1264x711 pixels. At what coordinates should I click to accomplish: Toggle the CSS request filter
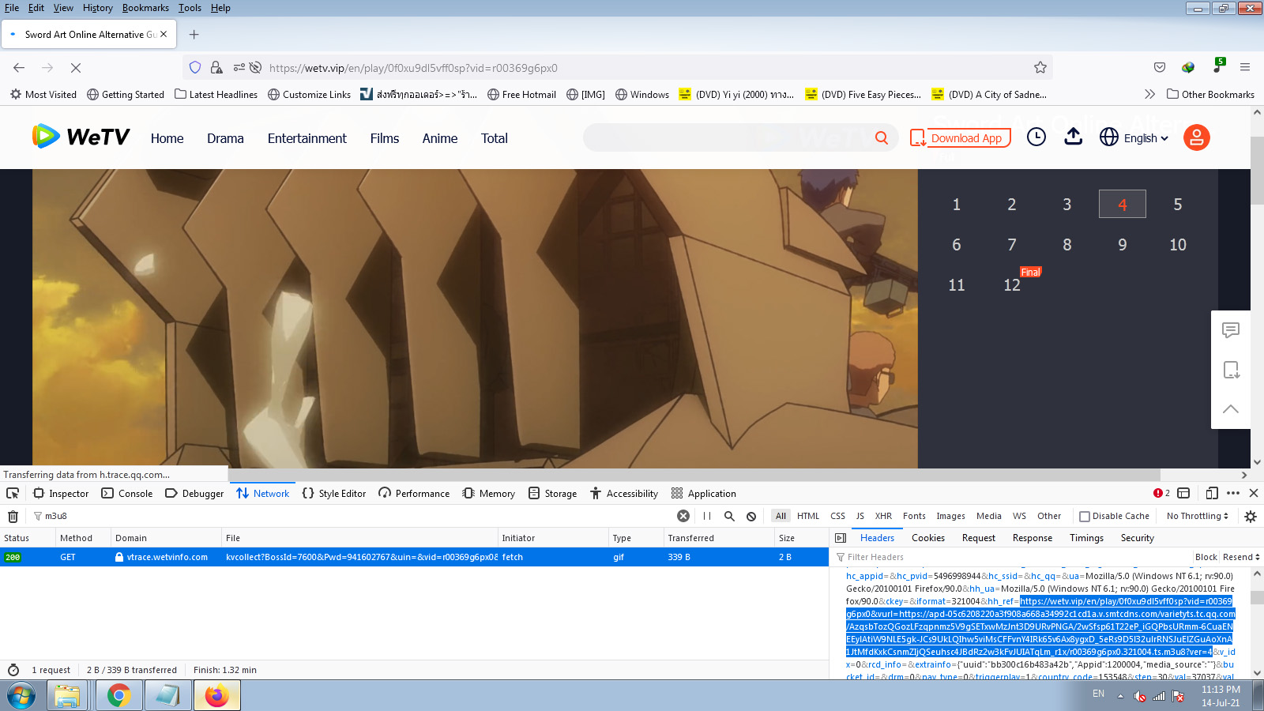point(838,516)
